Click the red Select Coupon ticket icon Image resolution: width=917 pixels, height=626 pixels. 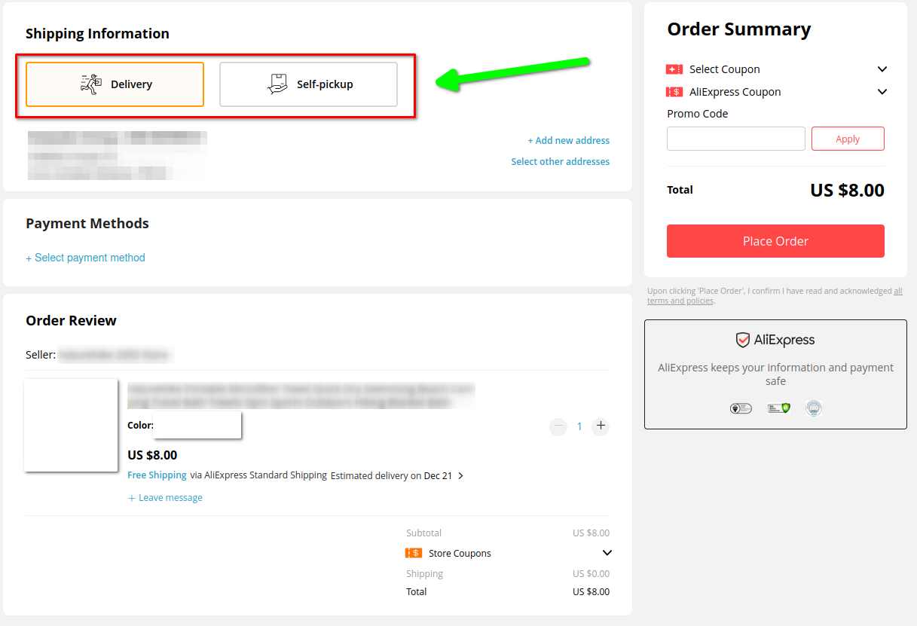[674, 69]
